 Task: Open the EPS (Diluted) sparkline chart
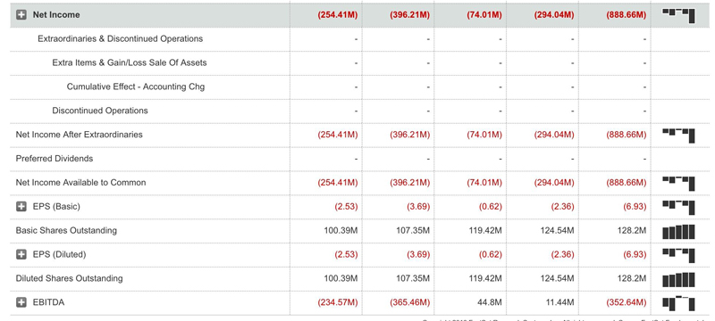[x=679, y=256]
